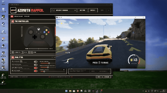Click the Xbox logo button on controller

tap(39, 29)
